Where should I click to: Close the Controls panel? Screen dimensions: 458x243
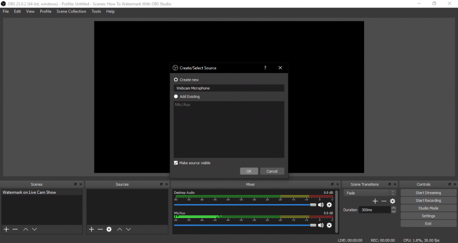455,184
